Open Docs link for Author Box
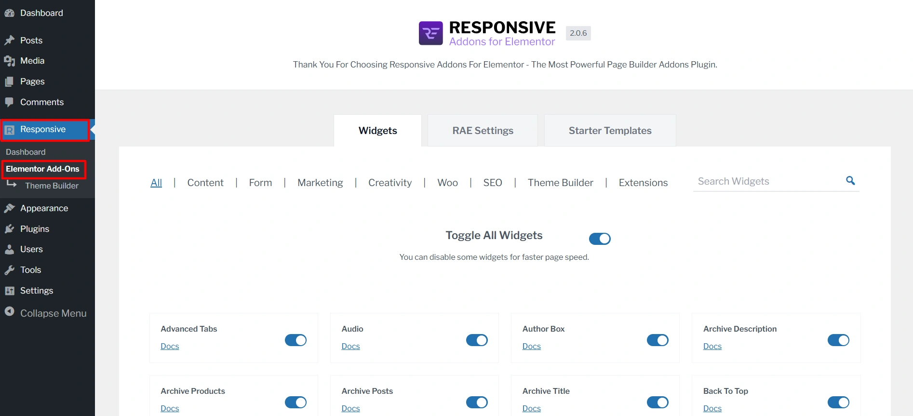913x416 pixels. pyautogui.click(x=531, y=346)
